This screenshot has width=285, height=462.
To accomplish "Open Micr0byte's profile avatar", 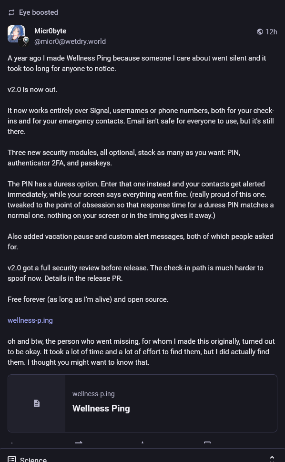I will coord(16,34).
